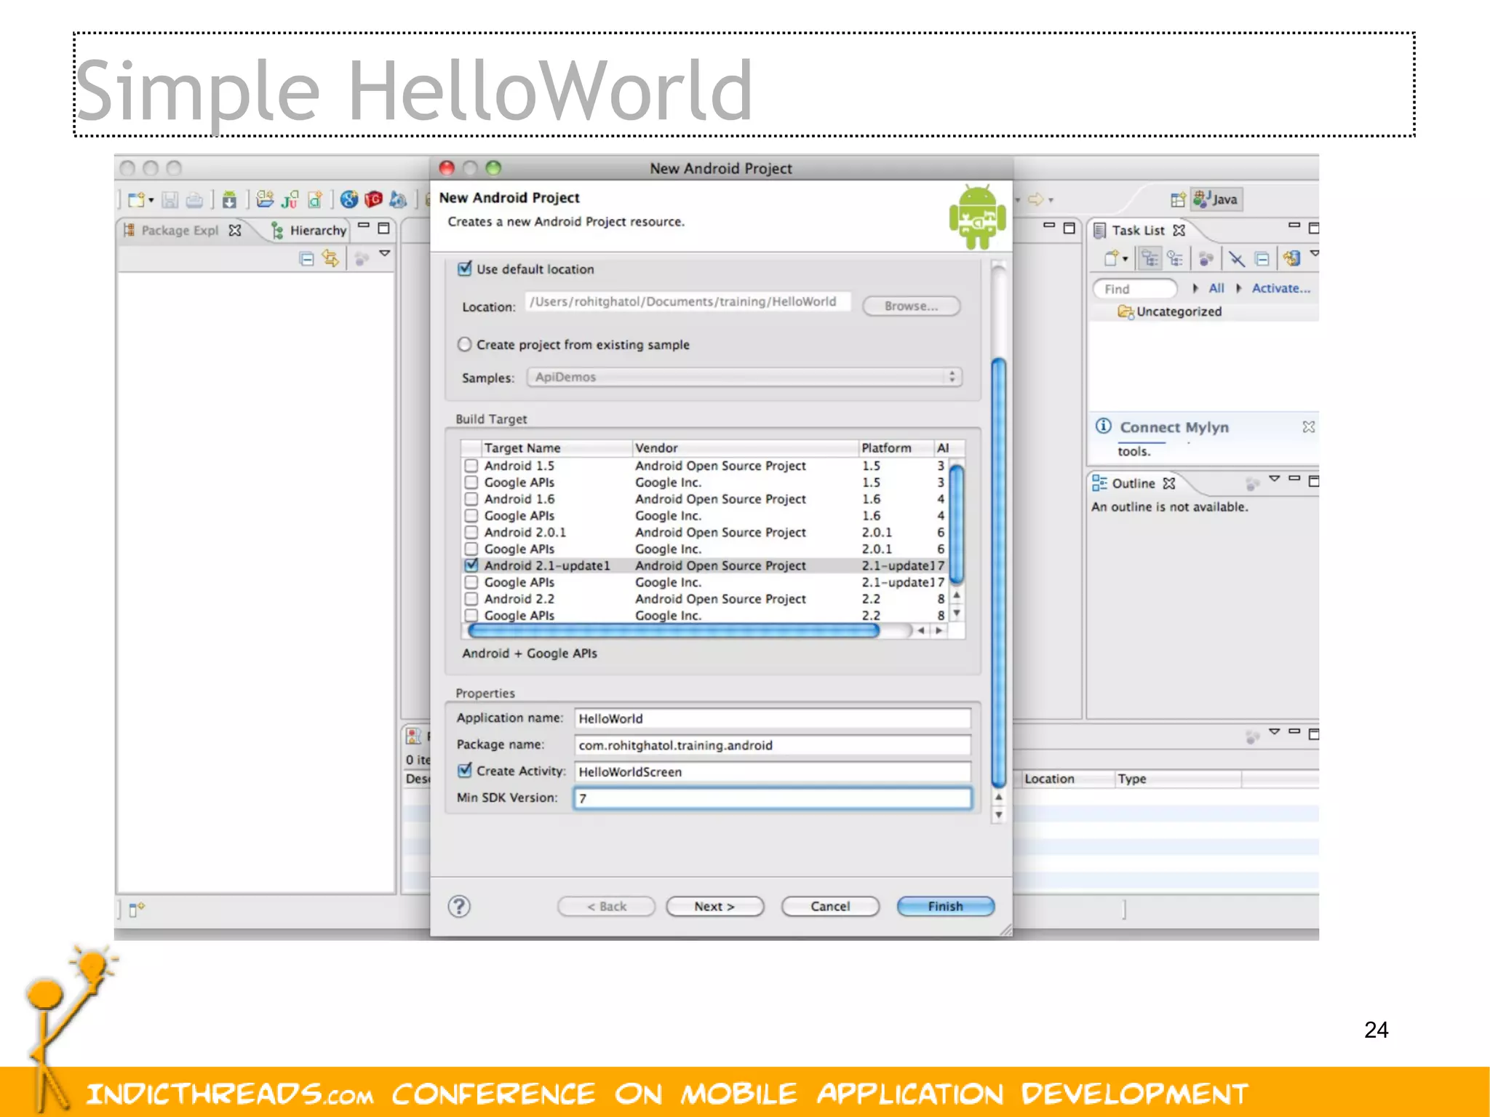
Task: Check the Android 2.2 target checkbox
Action: (x=471, y=598)
